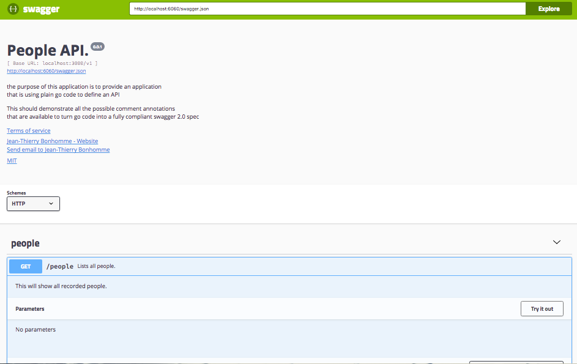This screenshot has height=364, width=577.
Task: Click the Base URL localhost:3000/v1 text
Action: [52, 63]
